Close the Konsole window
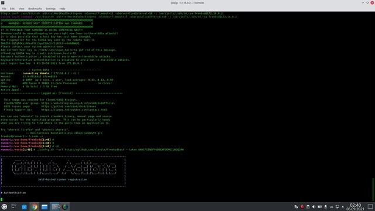375x211 pixels. [373, 2]
